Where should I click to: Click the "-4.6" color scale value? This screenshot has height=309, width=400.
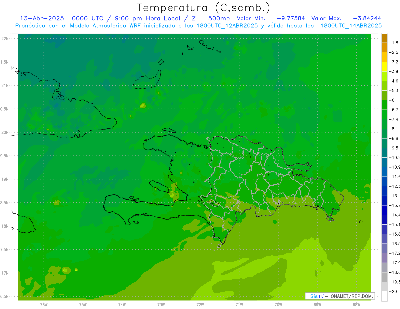(x=393, y=81)
